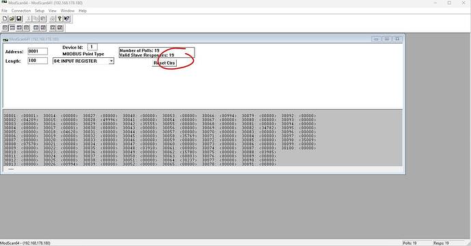The width and height of the screenshot is (471, 246).
Task: Close the inner ModScan document window
Action: coord(398,39)
